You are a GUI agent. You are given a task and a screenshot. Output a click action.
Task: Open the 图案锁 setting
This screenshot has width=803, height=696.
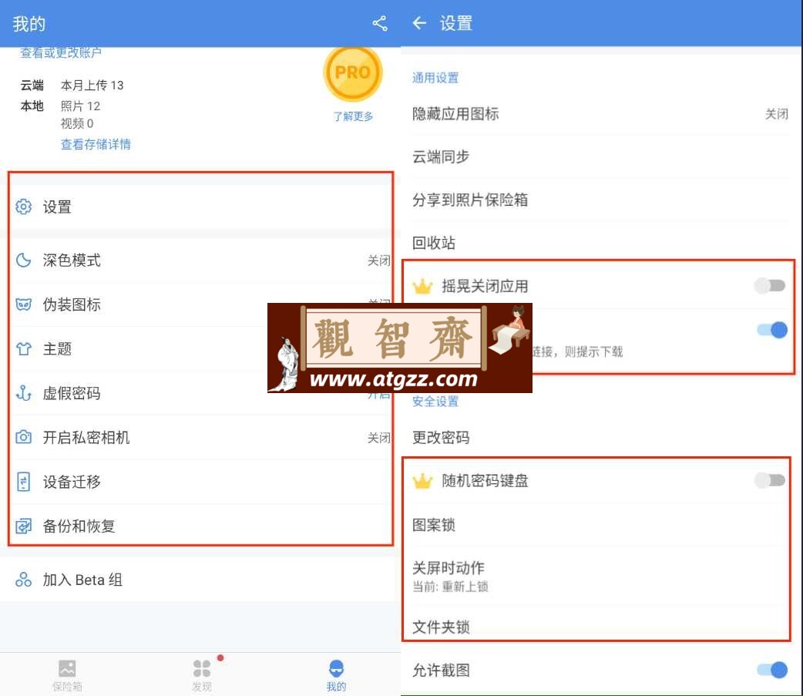(x=600, y=524)
